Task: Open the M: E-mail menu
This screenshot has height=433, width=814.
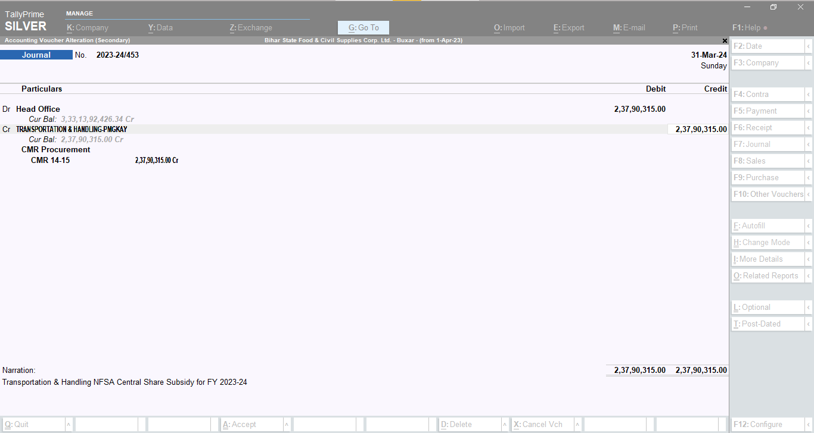Action: point(629,27)
